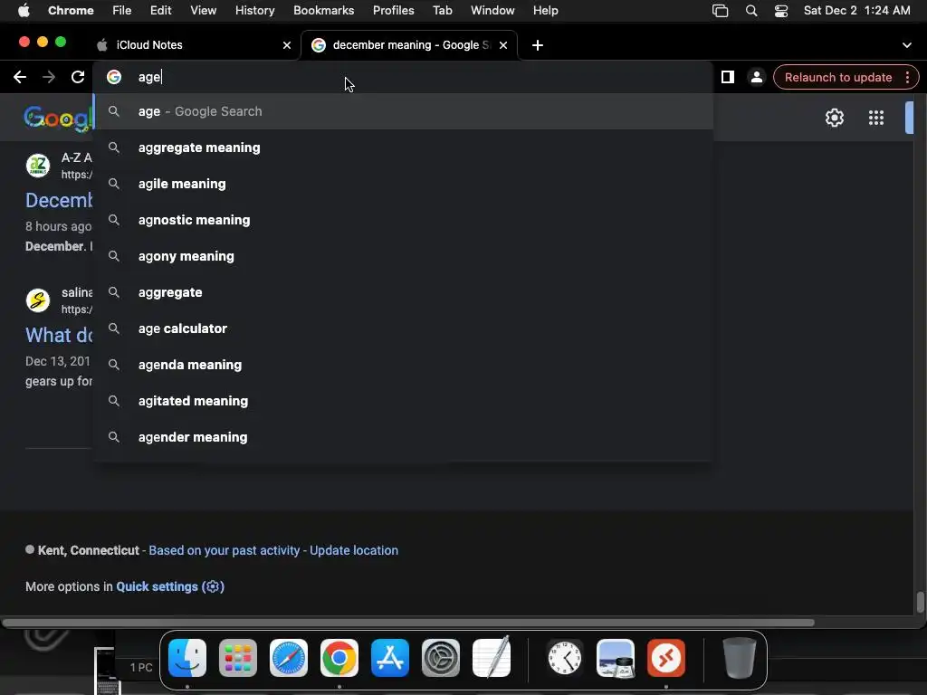Open the History menu
Image resolution: width=927 pixels, height=695 pixels.
[x=254, y=11]
